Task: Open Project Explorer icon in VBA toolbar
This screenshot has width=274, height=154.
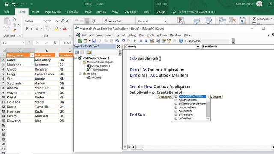Action: [158, 41]
